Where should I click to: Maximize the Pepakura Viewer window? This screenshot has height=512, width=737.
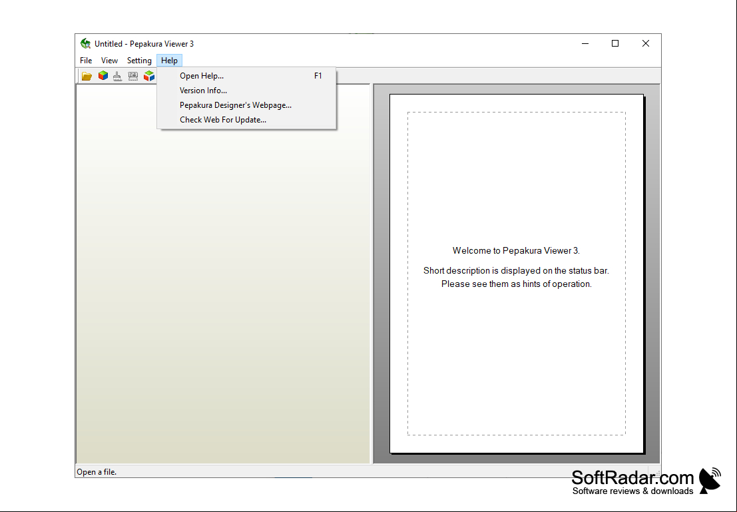pos(614,43)
